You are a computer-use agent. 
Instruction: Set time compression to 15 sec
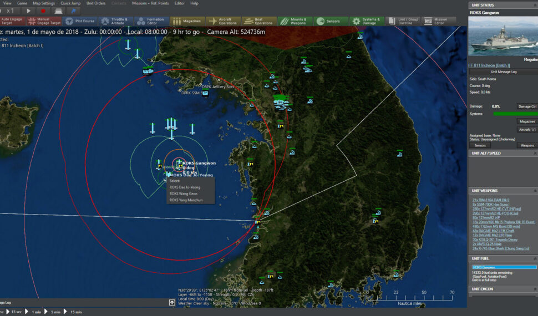point(14,313)
